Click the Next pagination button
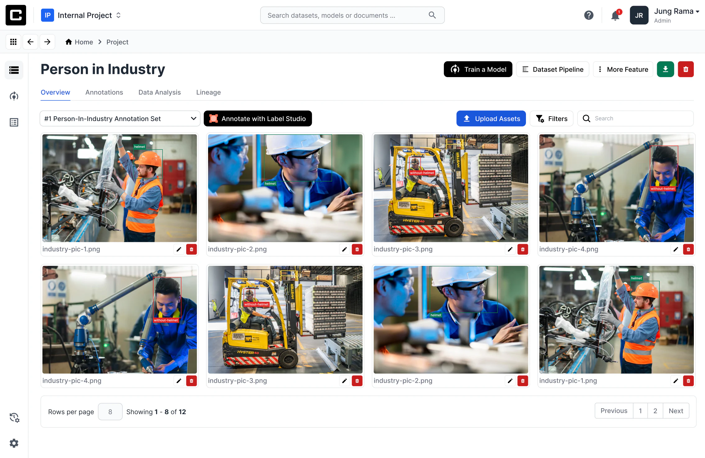705x458 pixels. click(676, 411)
